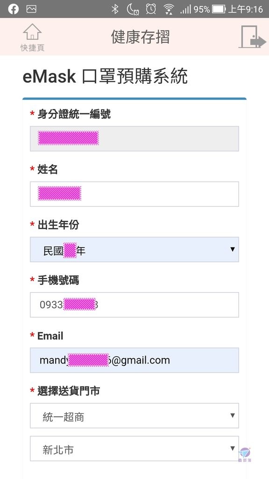Tap the 健康存摺 header title

coord(140,37)
